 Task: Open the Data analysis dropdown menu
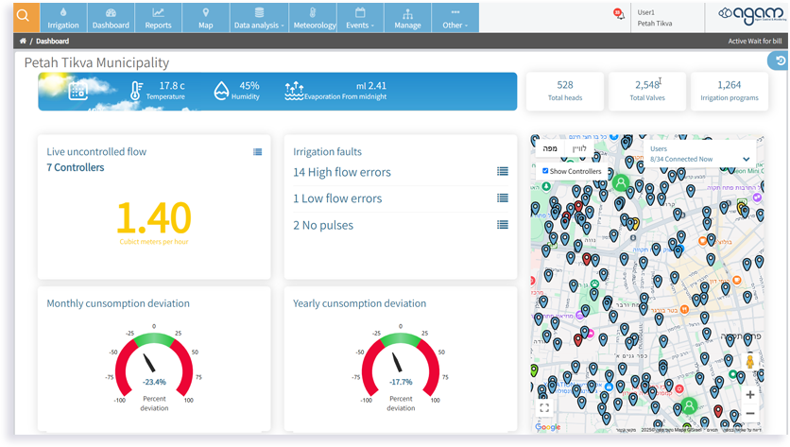[x=257, y=18]
